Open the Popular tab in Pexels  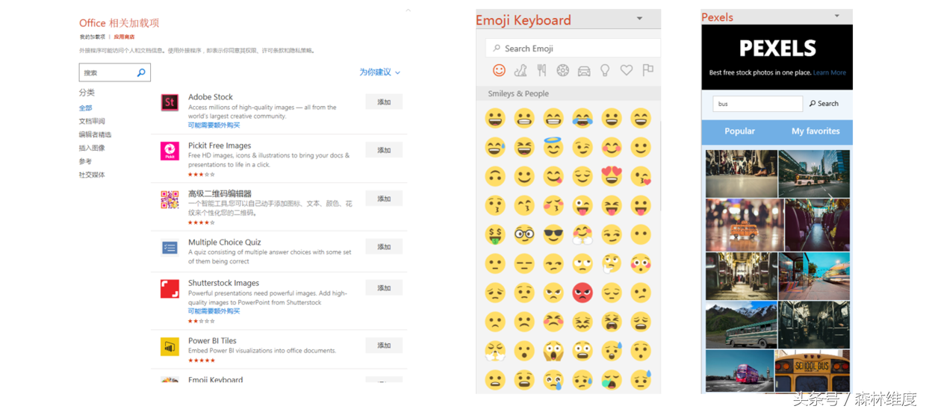pyautogui.click(x=740, y=131)
